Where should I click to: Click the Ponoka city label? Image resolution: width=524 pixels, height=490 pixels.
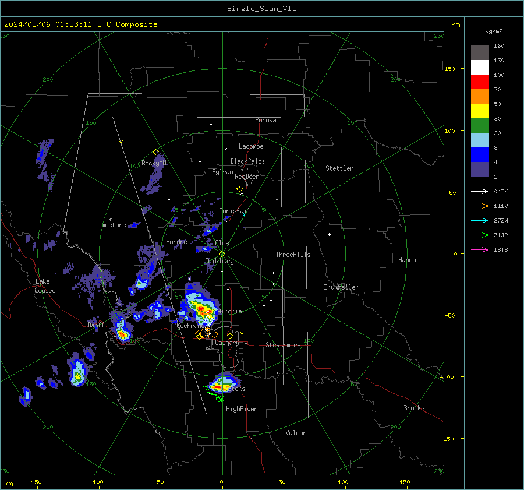265,120
